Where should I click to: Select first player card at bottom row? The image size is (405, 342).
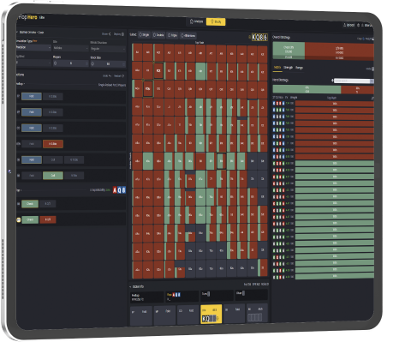tap(141, 315)
